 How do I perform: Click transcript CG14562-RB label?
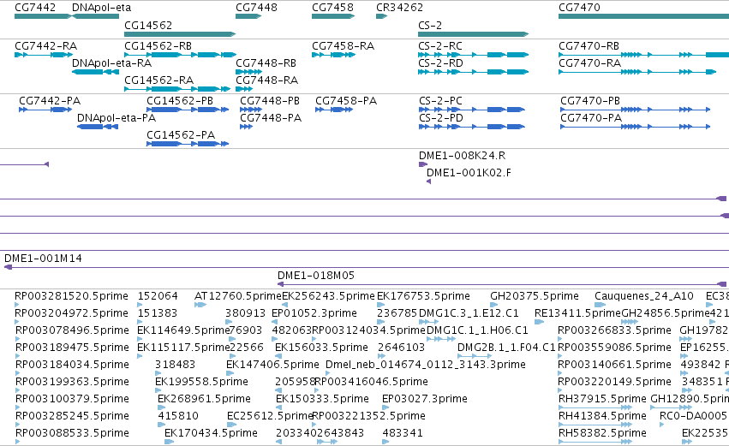click(x=158, y=46)
